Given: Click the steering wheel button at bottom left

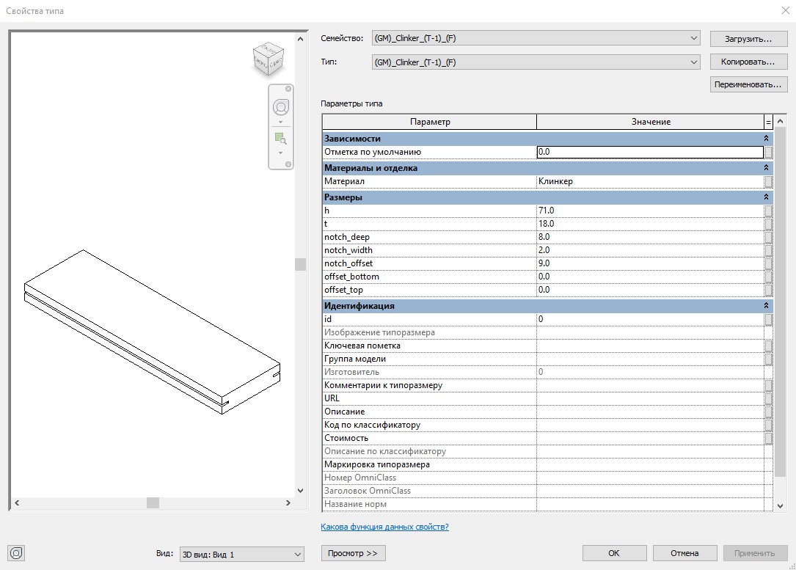Looking at the screenshot, I should [18, 553].
